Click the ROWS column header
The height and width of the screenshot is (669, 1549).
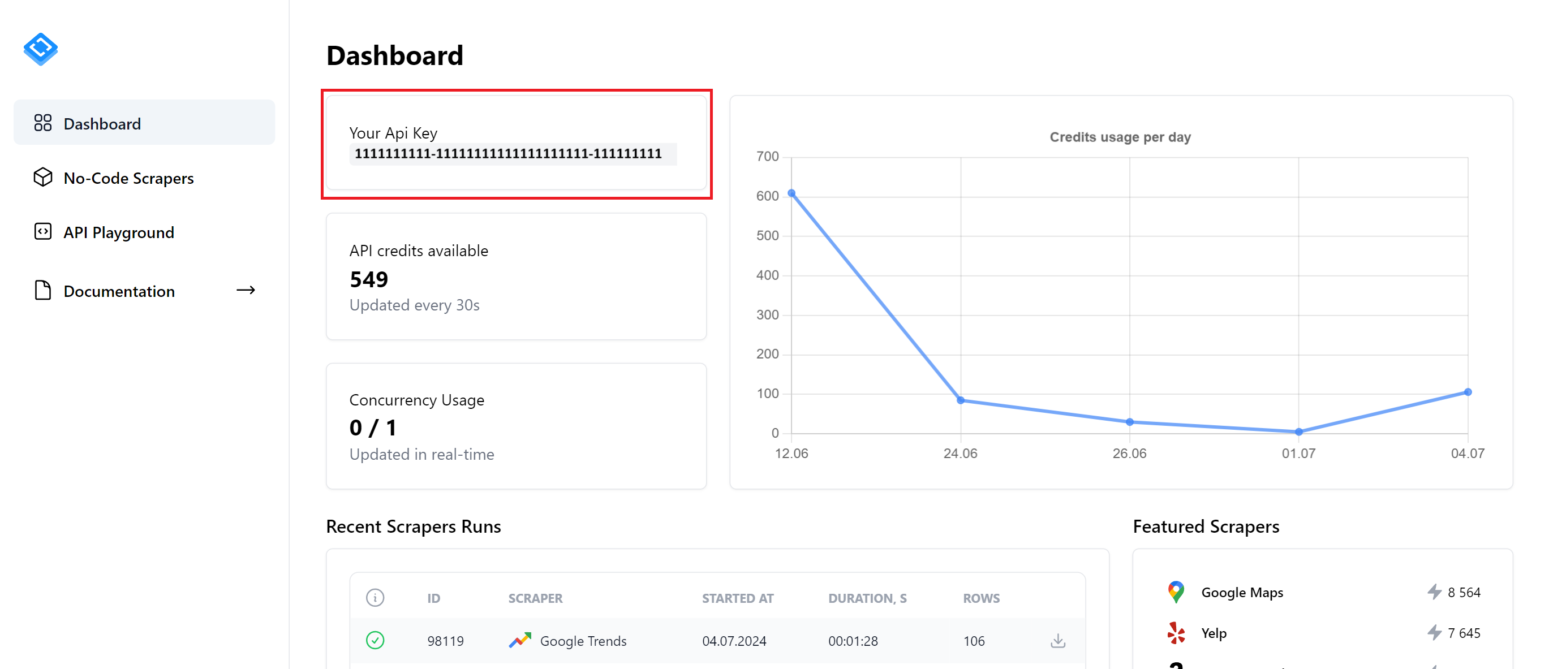click(x=982, y=598)
